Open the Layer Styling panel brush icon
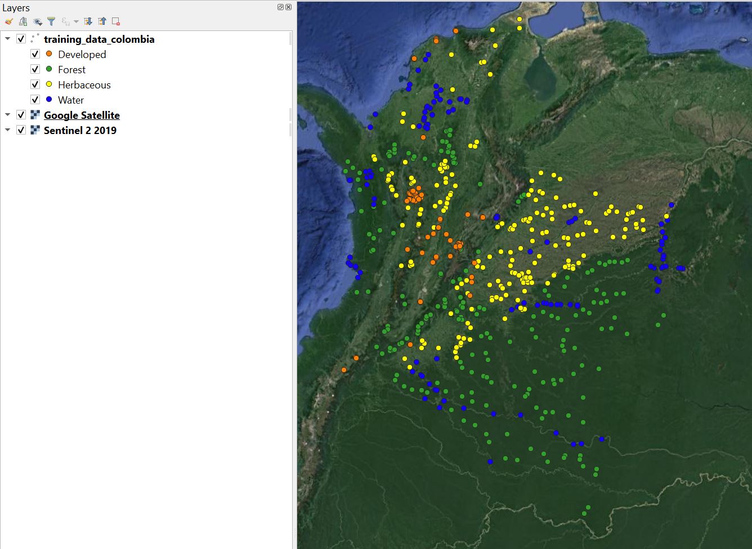The height and width of the screenshot is (549, 752). click(8, 21)
